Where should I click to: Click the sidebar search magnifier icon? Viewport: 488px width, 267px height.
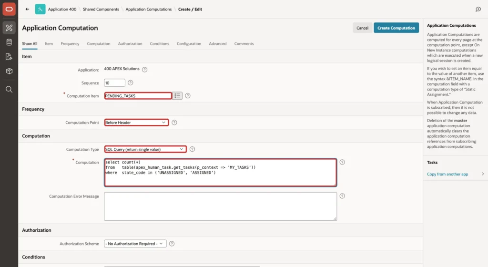click(x=9, y=89)
